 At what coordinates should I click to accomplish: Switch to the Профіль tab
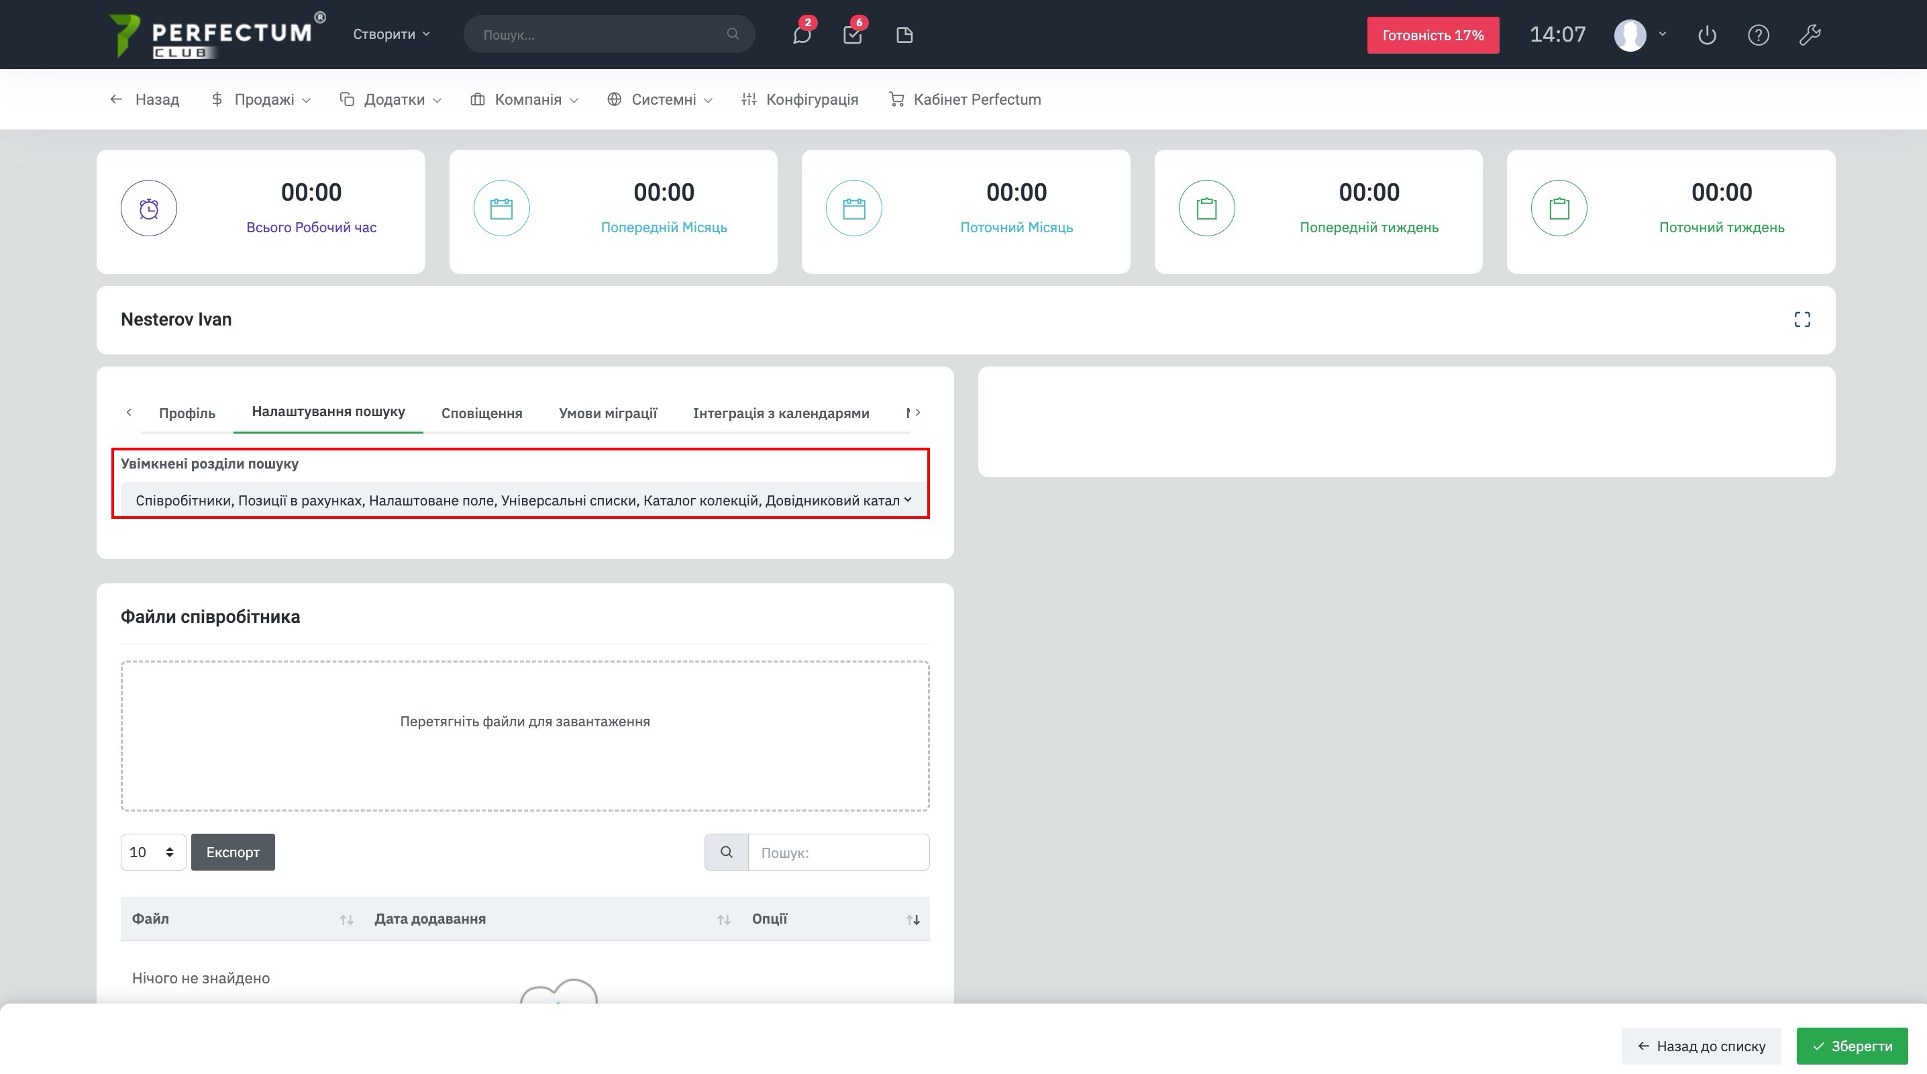coord(187,413)
